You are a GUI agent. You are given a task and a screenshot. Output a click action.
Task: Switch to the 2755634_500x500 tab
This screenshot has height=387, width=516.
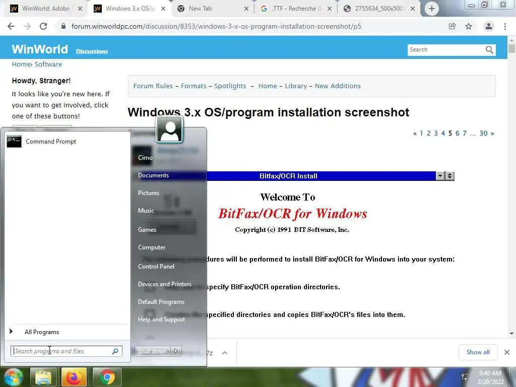(378, 9)
